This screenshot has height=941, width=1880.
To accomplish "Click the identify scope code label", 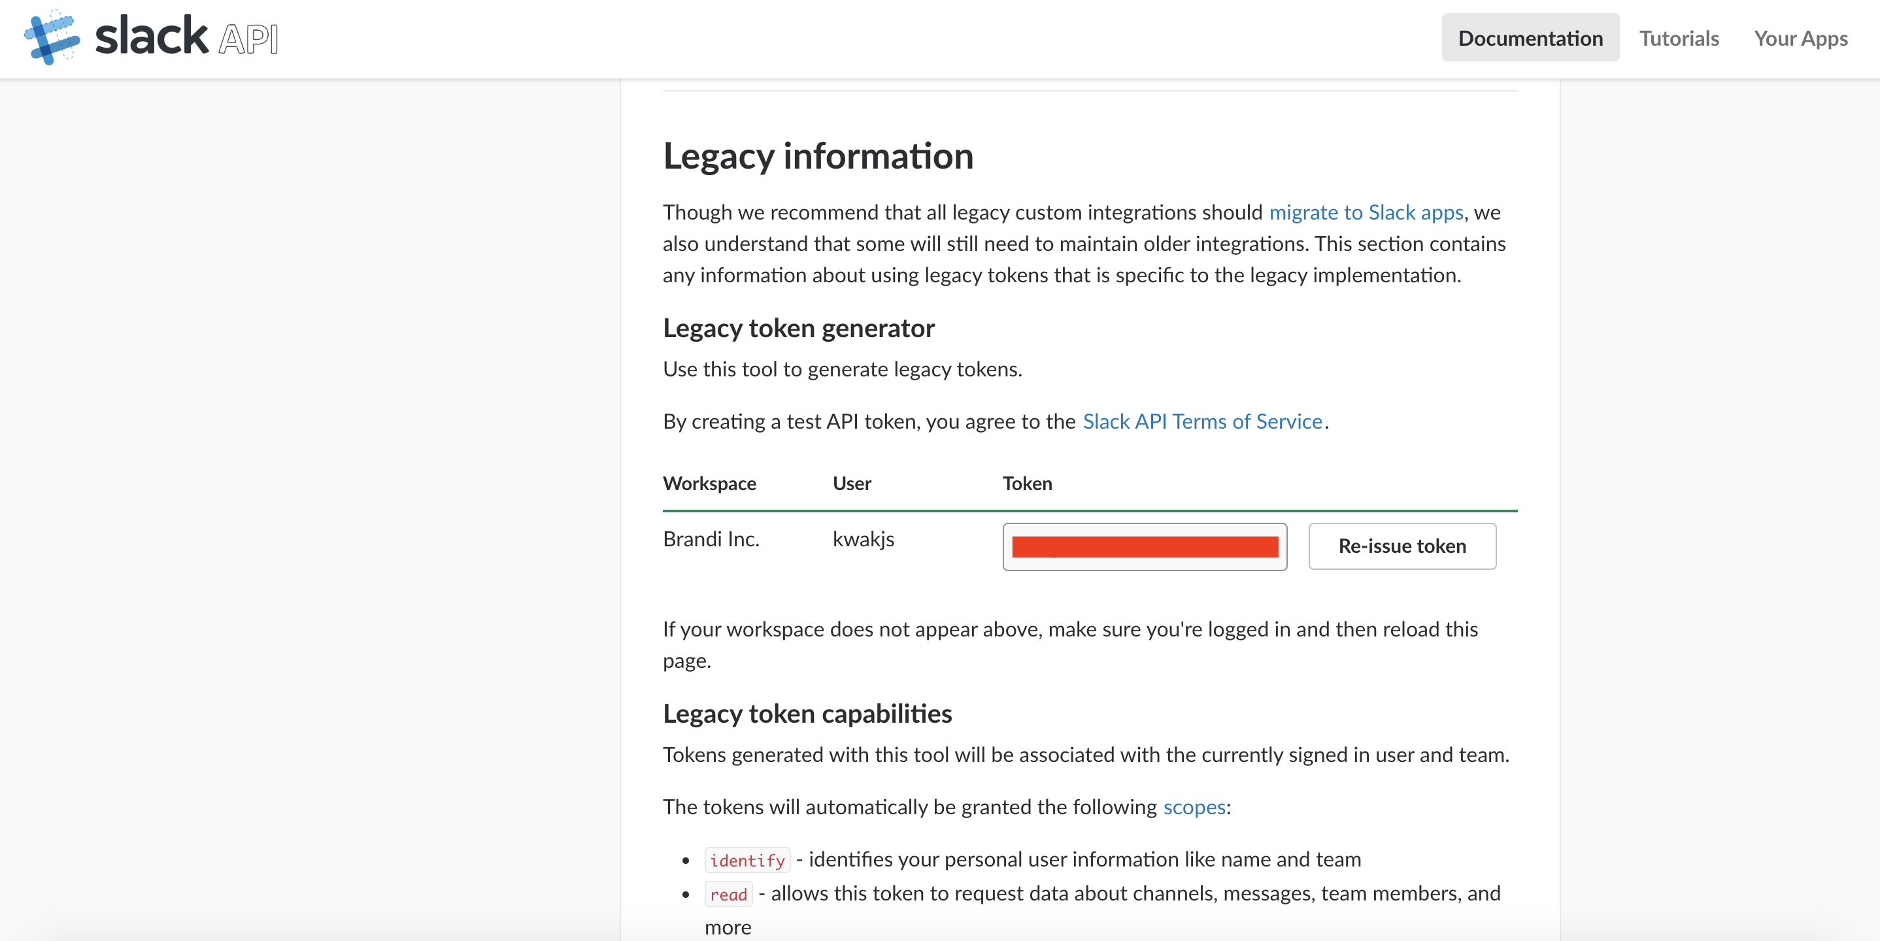I will 747,860.
